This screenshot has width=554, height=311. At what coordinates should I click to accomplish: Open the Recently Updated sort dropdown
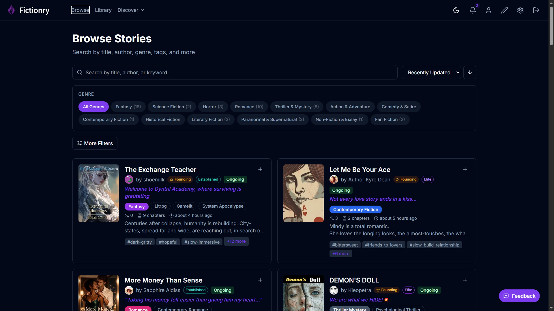tap(431, 73)
